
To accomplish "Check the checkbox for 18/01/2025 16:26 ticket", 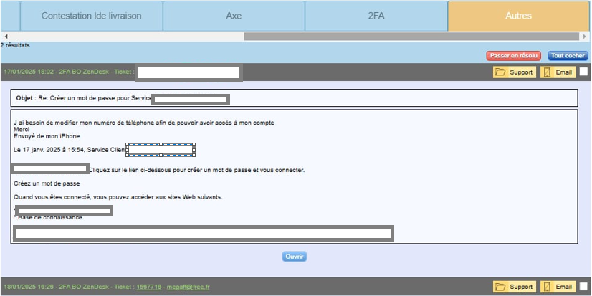I will (x=583, y=286).
